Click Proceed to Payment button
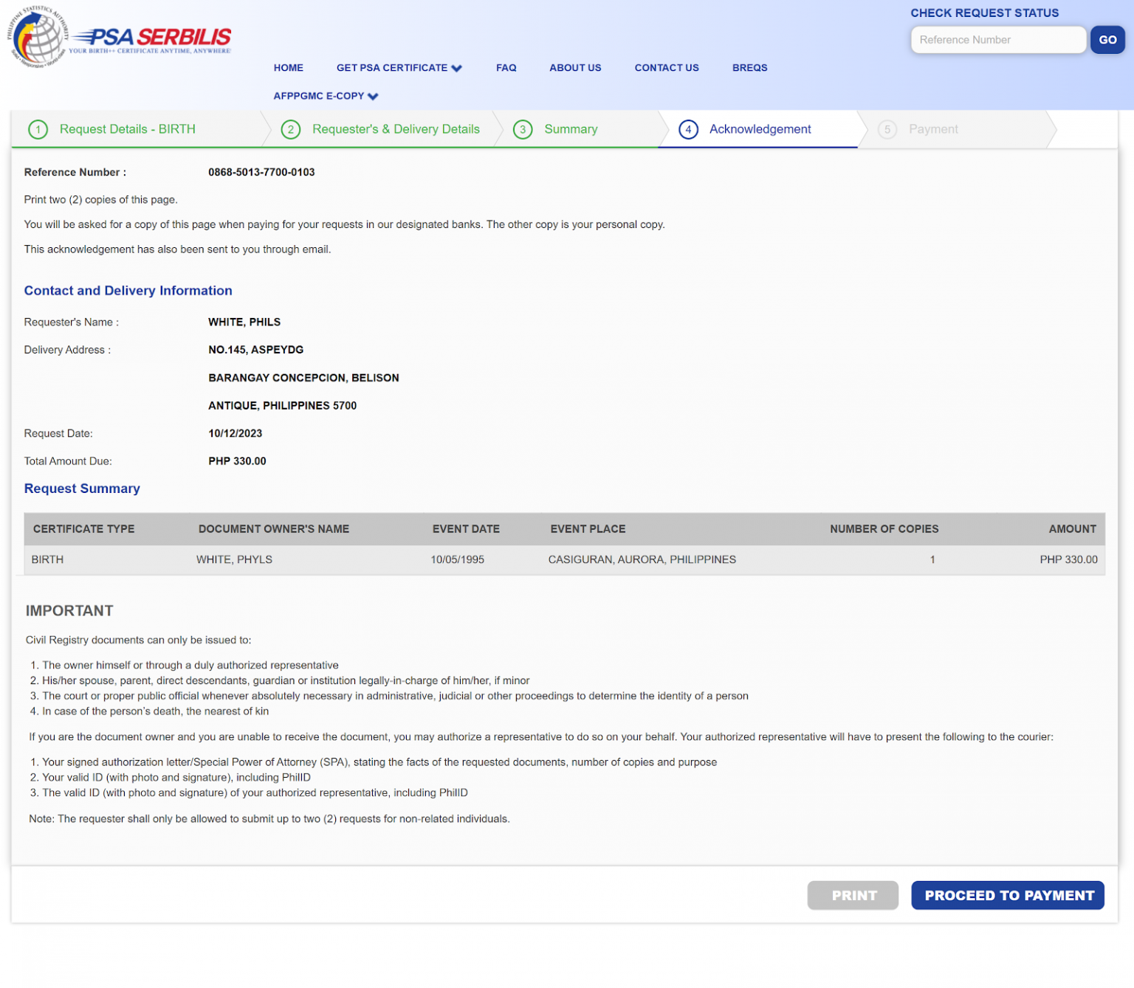This screenshot has height=988, width=1134. (1008, 895)
